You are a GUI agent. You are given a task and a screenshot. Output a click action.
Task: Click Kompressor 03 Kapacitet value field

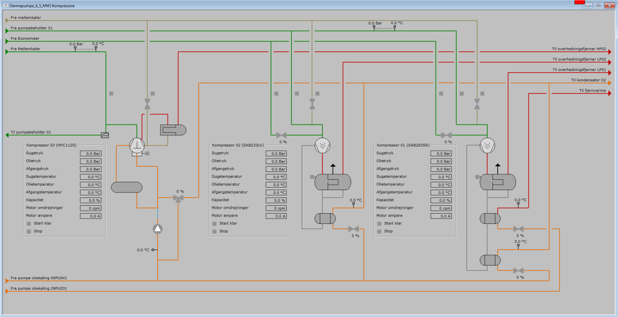coord(91,200)
